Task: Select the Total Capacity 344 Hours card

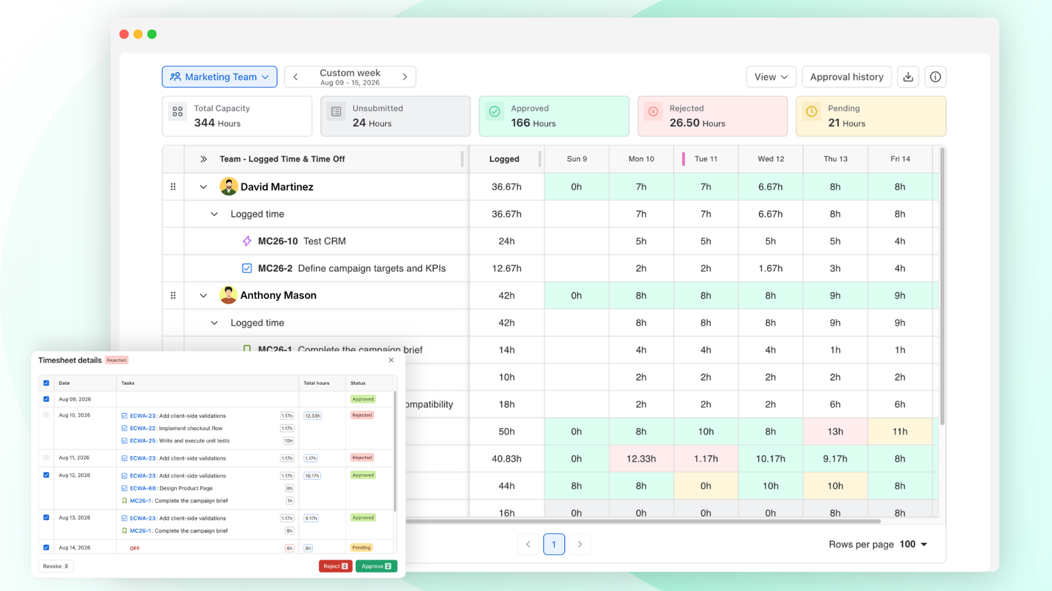Action: coord(237,116)
